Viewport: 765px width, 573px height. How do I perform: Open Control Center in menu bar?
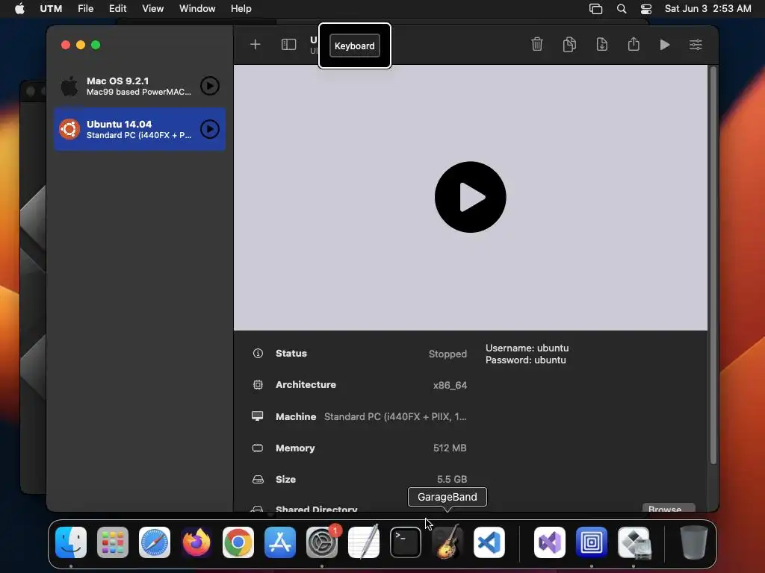pyautogui.click(x=646, y=9)
